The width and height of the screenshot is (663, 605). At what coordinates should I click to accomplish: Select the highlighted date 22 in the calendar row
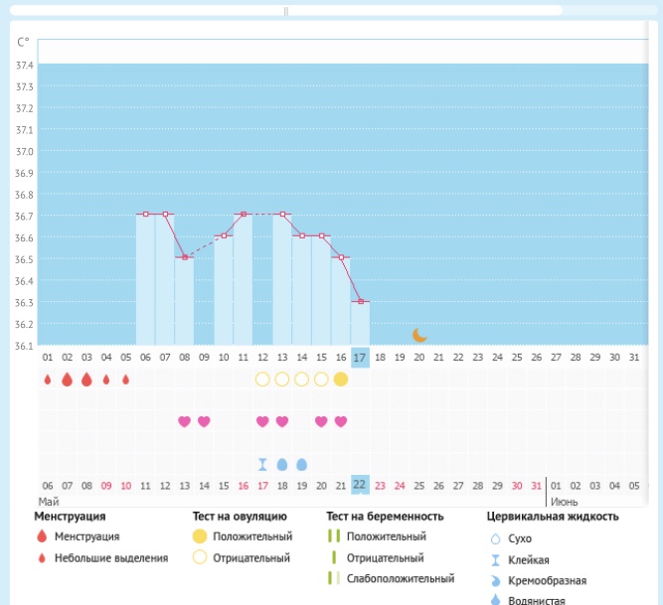click(360, 485)
